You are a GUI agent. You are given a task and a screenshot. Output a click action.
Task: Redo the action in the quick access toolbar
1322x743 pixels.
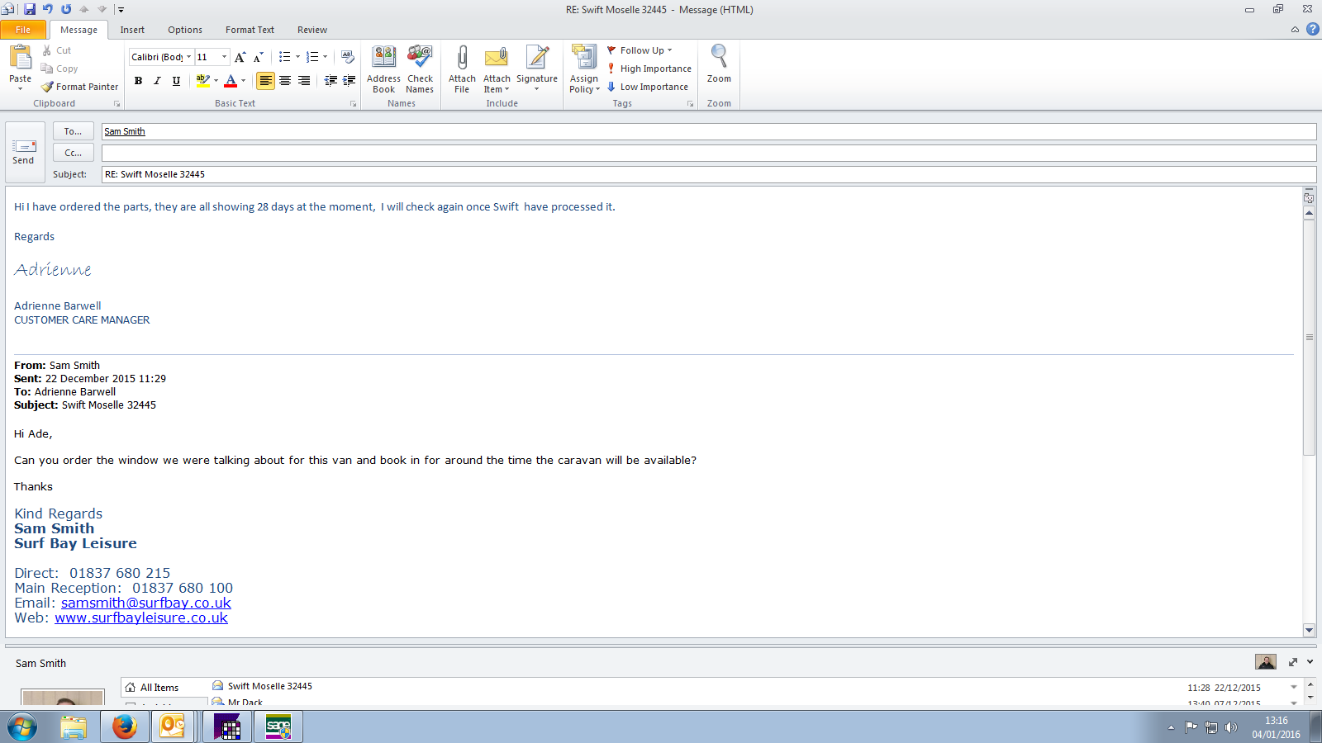coord(66,9)
